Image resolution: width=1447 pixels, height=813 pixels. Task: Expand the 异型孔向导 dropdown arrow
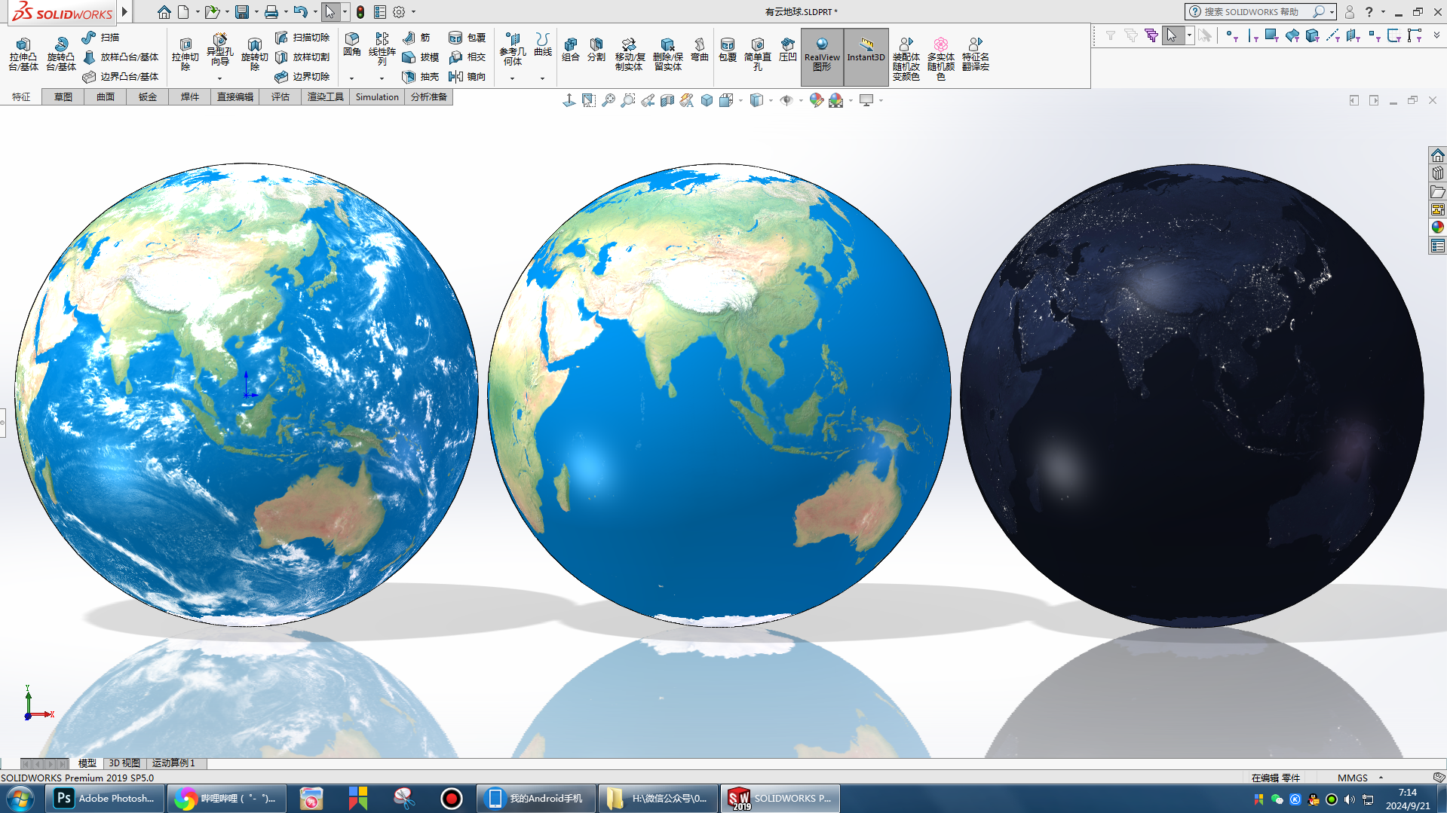pos(219,78)
